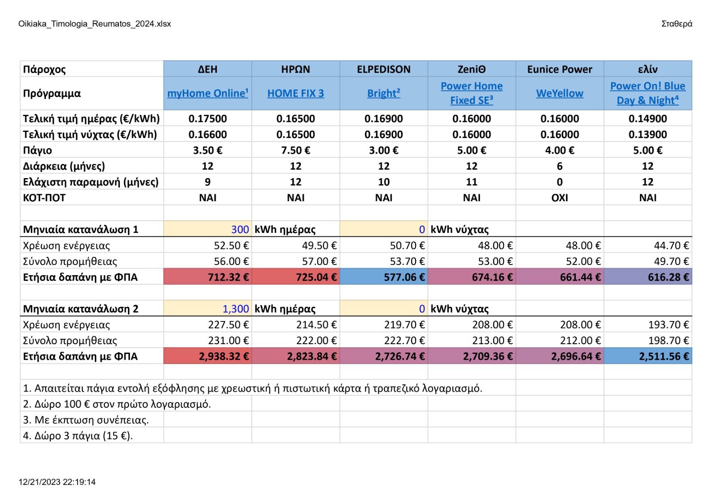Viewport: 713px width, 504px height.
Task: Select the 2,511.56 € annual cost cell
Action: 647,356
